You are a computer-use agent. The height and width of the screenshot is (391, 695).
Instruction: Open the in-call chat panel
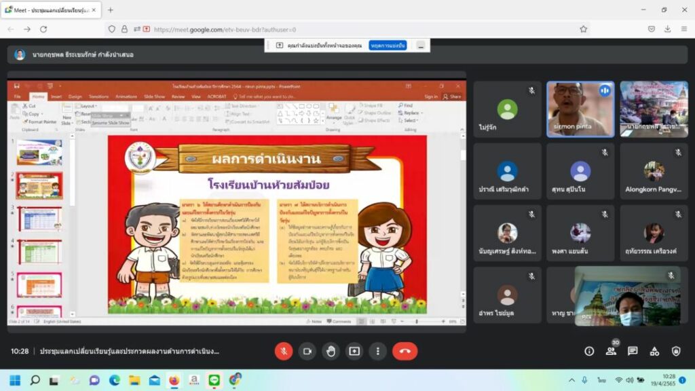click(633, 351)
